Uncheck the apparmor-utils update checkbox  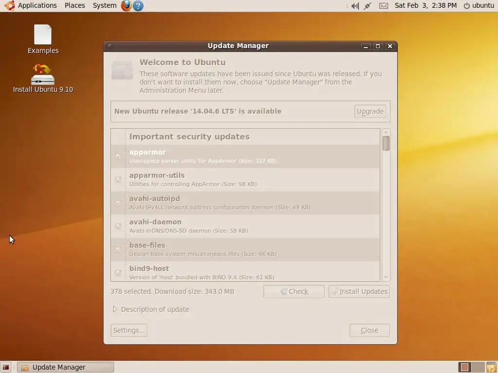click(118, 180)
